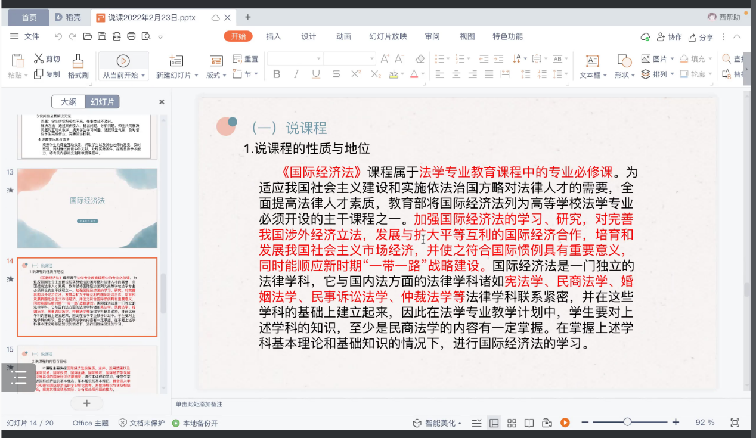This screenshot has width=756, height=438.
Task: Toggle italic formatting
Action: click(296, 74)
